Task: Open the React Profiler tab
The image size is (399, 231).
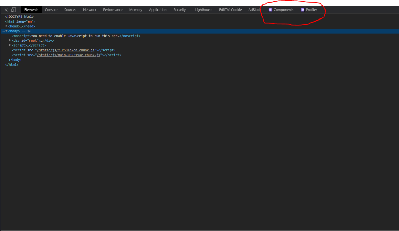Action: pos(309,10)
